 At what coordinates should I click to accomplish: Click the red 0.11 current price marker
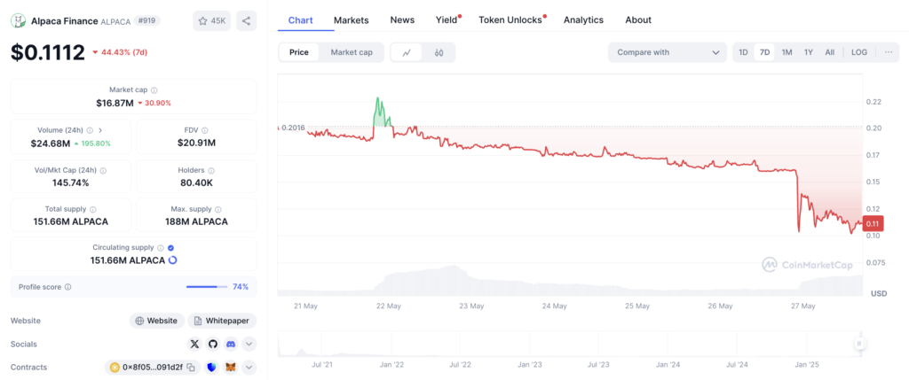tap(872, 223)
